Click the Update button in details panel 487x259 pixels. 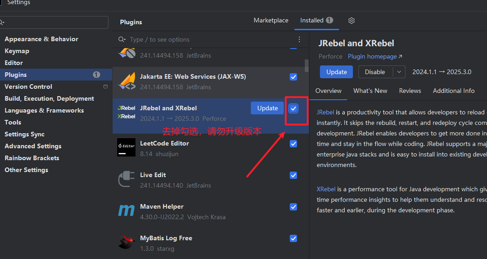[x=336, y=72]
